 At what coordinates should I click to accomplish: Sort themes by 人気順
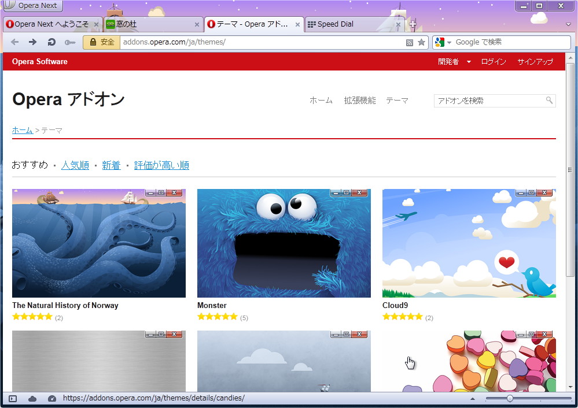pyautogui.click(x=75, y=164)
